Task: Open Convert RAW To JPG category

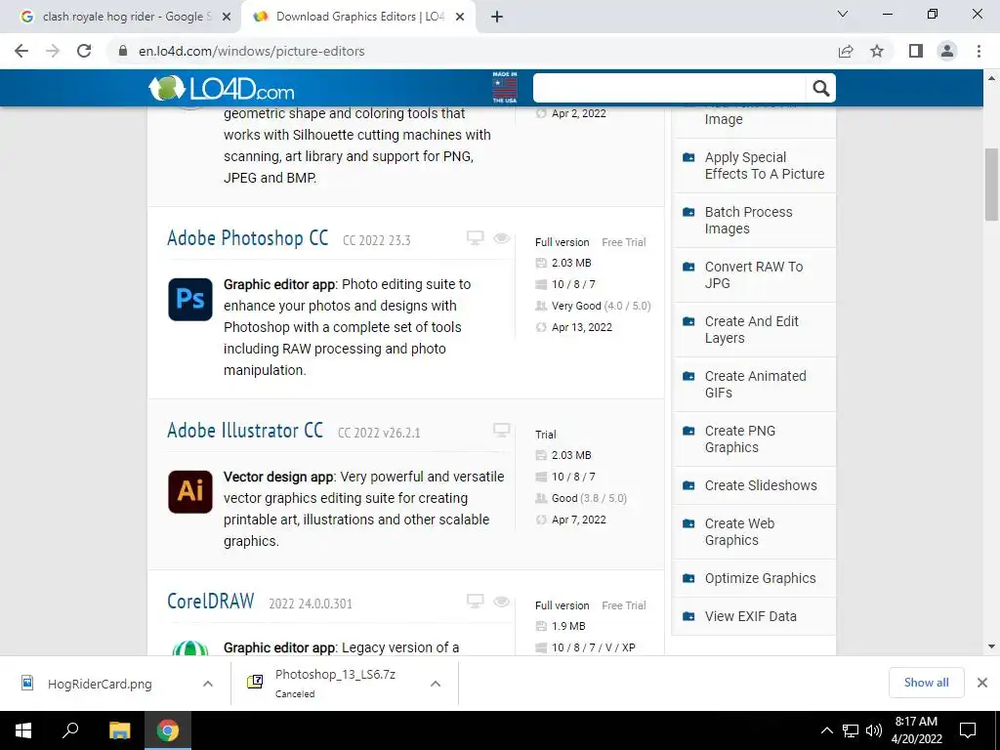Action: [753, 274]
